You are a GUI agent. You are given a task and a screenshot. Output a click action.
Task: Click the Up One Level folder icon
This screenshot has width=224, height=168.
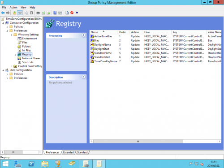point(14,13)
